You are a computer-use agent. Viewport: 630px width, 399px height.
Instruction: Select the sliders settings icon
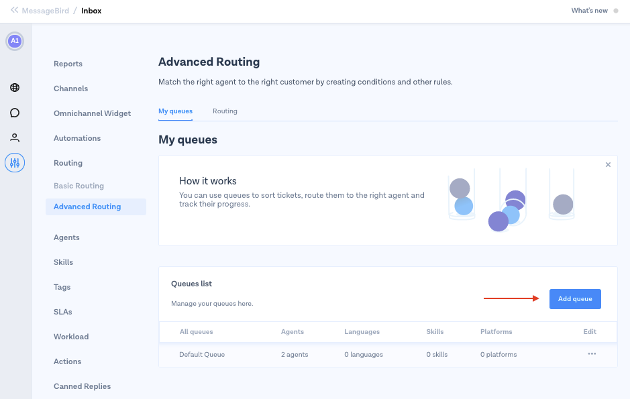pyautogui.click(x=15, y=162)
